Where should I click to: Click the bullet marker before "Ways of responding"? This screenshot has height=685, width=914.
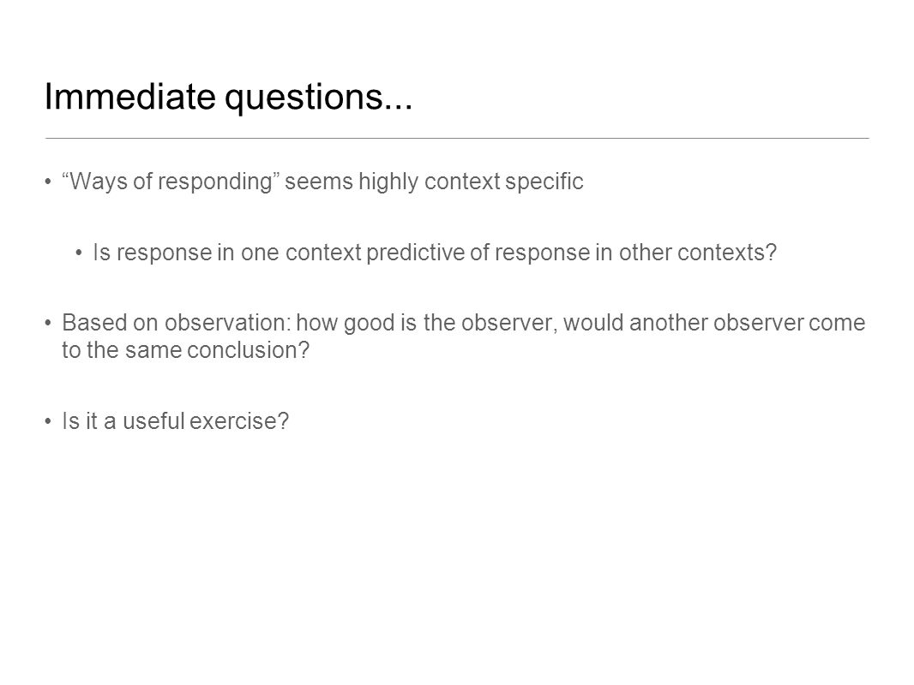[x=48, y=182]
